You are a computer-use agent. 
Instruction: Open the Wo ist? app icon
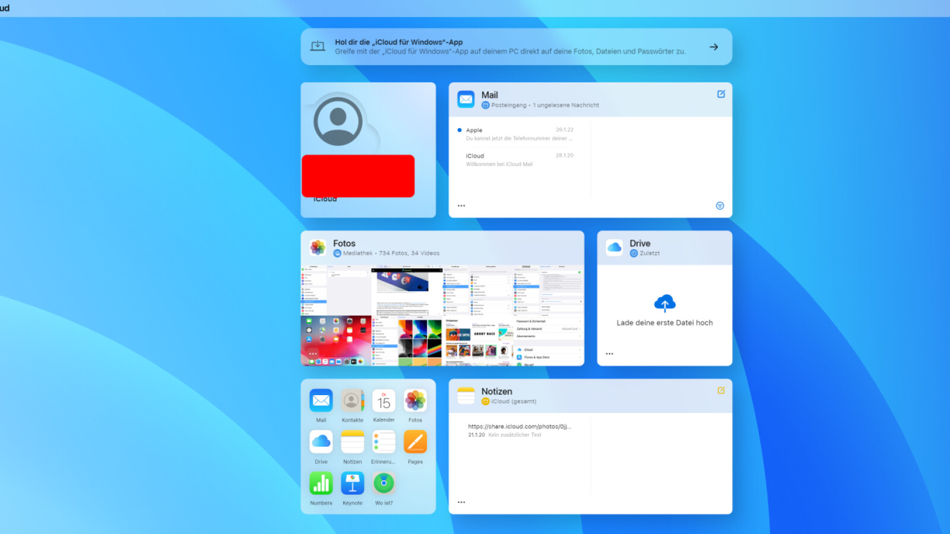[384, 484]
